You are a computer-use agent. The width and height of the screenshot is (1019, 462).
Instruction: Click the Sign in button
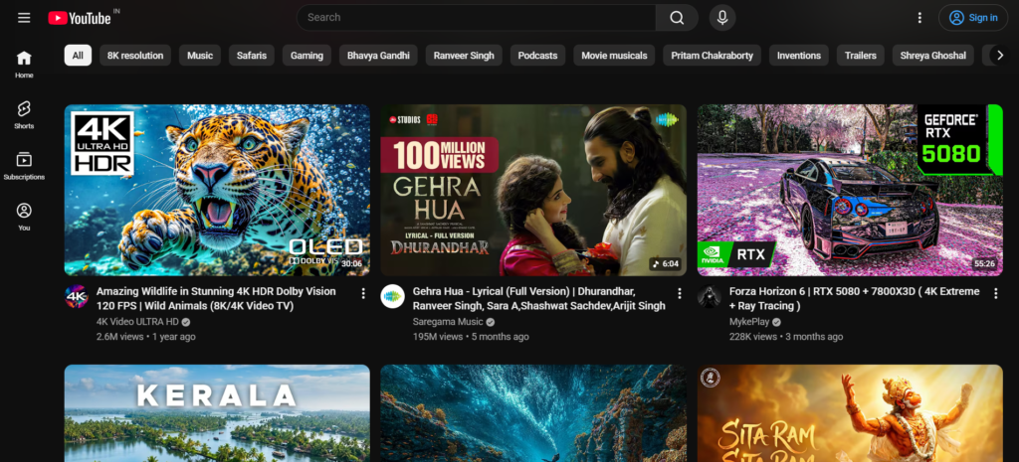point(973,18)
